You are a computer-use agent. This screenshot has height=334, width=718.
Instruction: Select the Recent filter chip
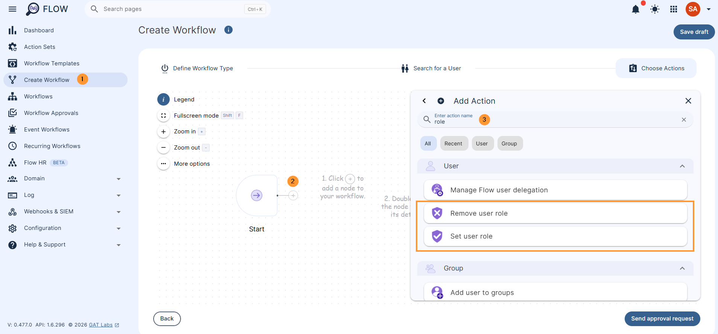(x=453, y=144)
